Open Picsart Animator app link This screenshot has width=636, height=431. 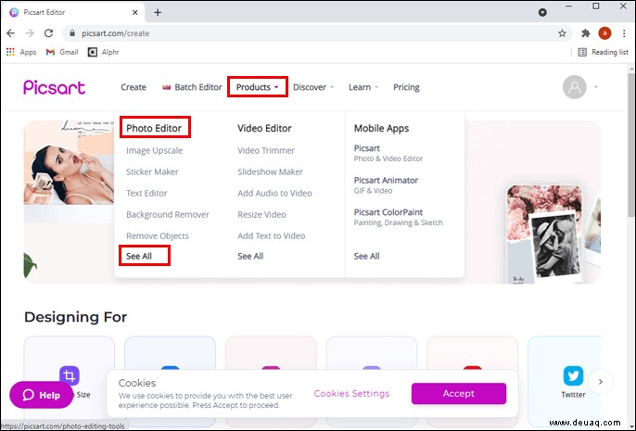(x=386, y=184)
